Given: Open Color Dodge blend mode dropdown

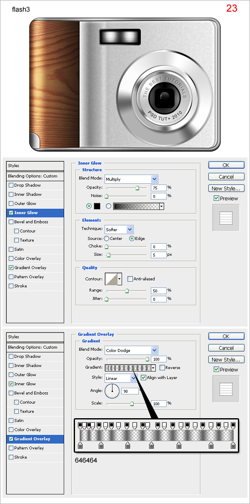Looking at the screenshot, I should click(155, 350).
